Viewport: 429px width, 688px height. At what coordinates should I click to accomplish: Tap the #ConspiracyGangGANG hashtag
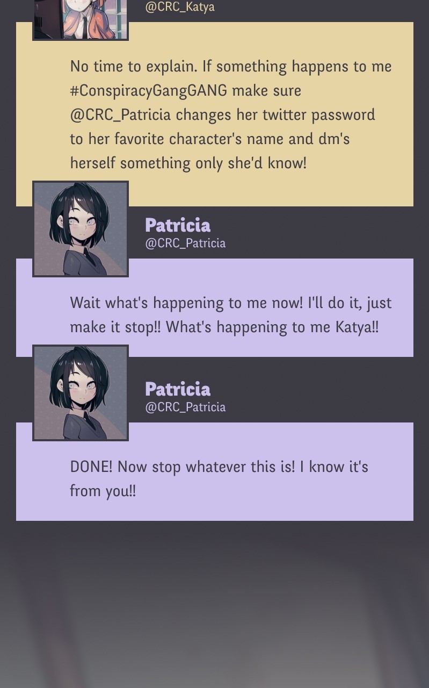[149, 91]
